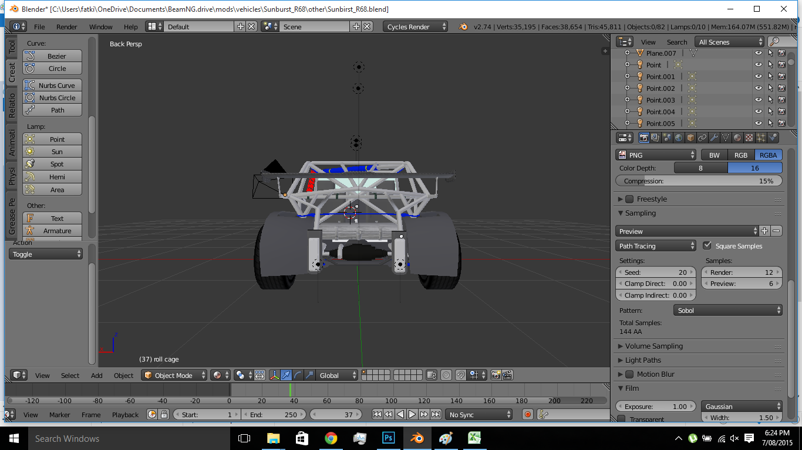
Task: Click the Photoshop icon in Windows taskbar
Action: [387, 438]
